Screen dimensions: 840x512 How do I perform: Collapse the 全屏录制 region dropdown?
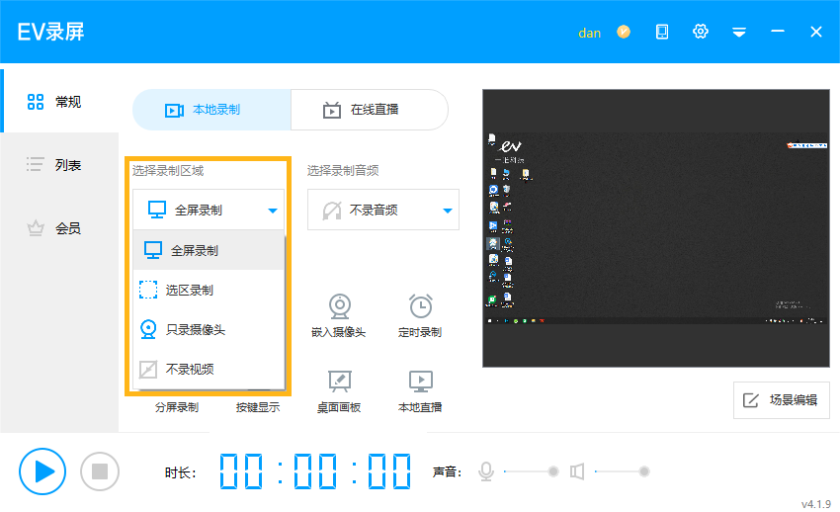pos(209,210)
